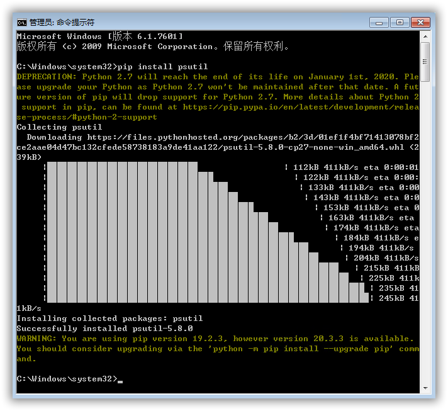Click the vertical scrollbar thumb
The width and height of the screenshot is (448, 411).
tap(425, 62)
